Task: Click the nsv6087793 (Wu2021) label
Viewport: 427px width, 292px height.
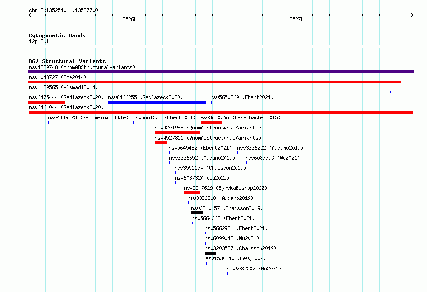Action: (273, 158)
